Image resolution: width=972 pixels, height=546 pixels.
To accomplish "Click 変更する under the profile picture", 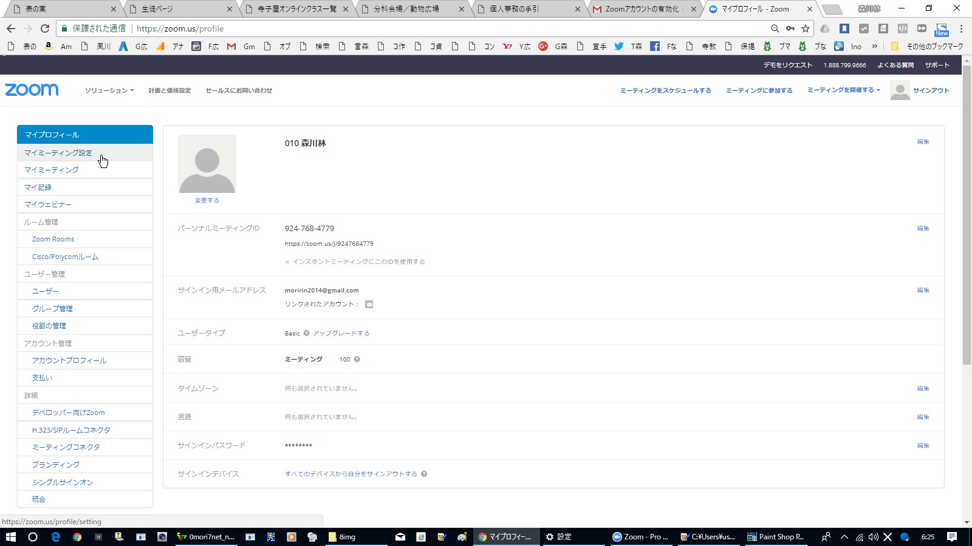I will 207,200.
